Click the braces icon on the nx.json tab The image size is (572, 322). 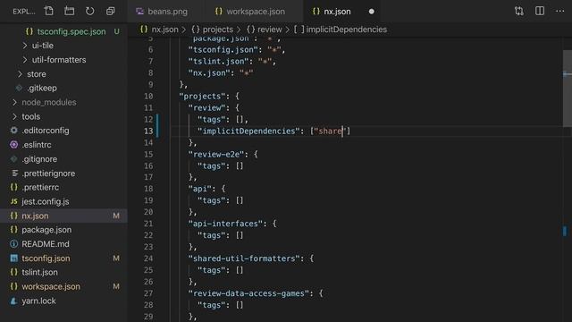tap(315, 12)
